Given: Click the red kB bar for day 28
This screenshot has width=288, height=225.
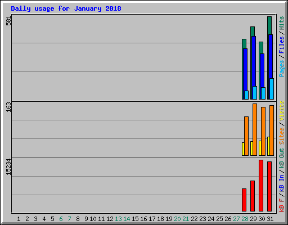Looking at the screenshot, I should pos(244,200).
